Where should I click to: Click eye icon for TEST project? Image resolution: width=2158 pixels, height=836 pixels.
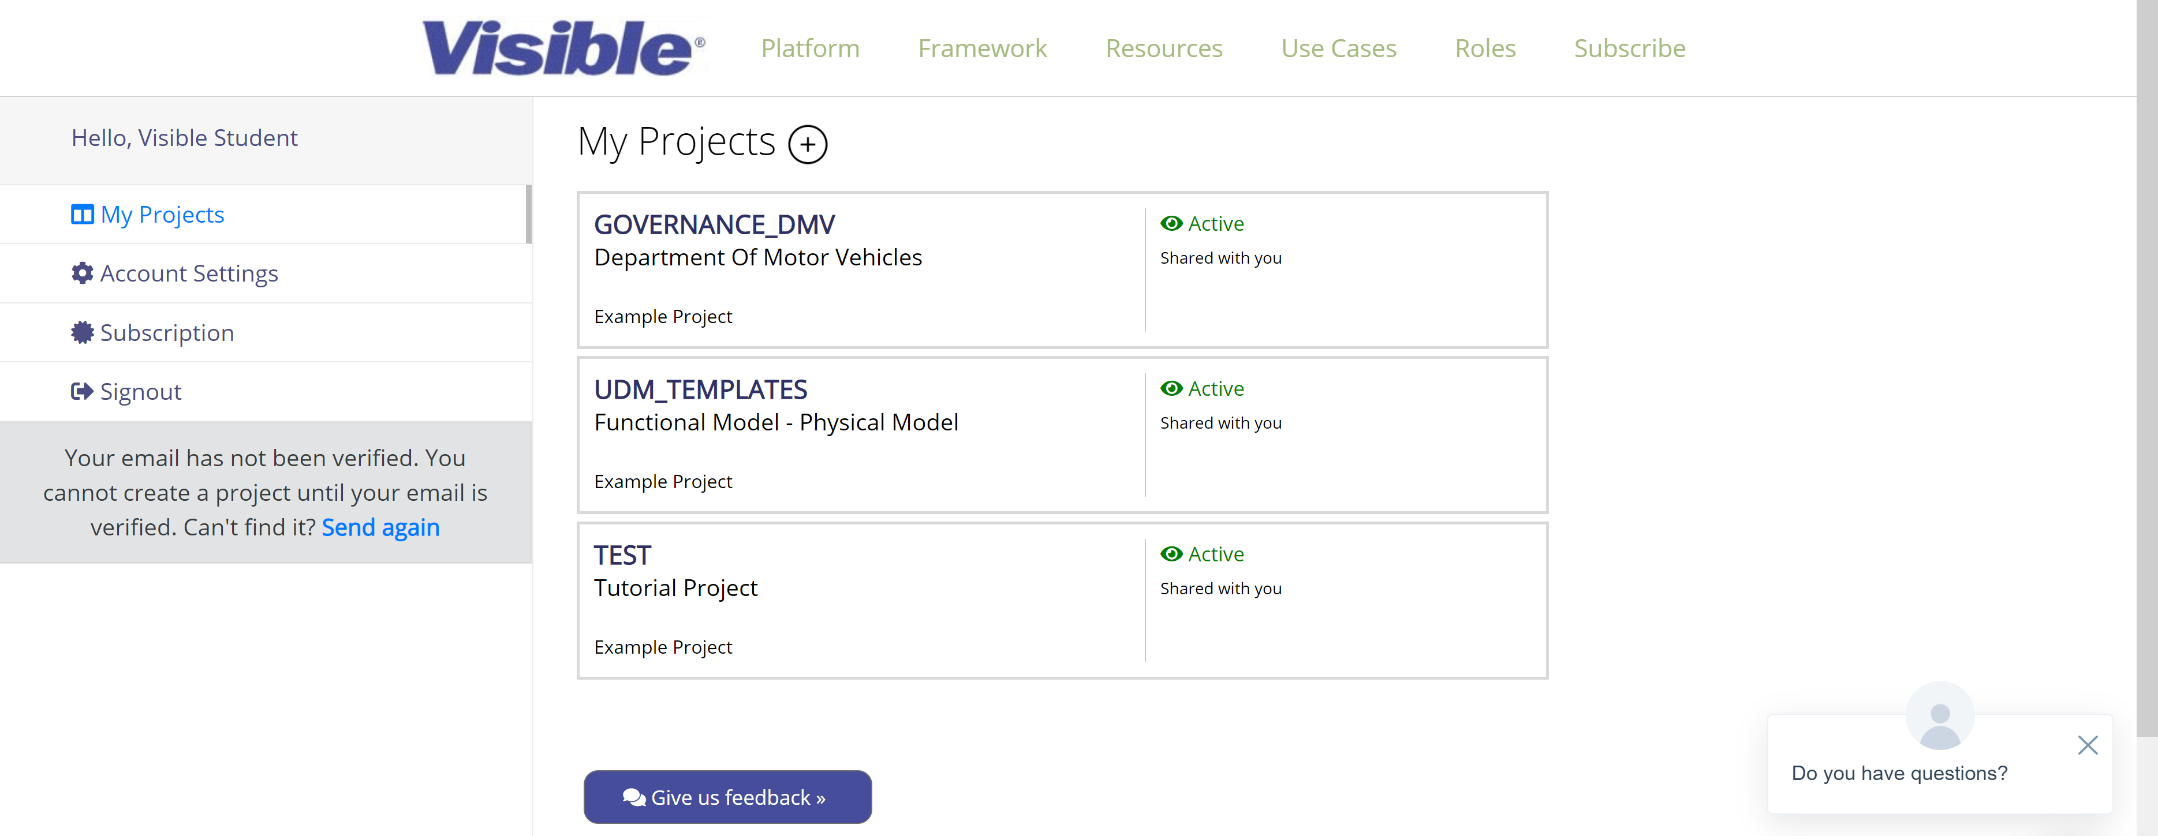[1171, 554]
